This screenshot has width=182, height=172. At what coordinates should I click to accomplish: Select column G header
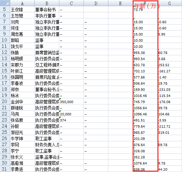pyautogui.click(x=170, y=3)
